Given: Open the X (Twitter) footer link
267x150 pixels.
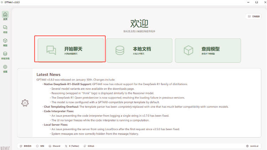Looking at the screenshot, I should click(72, 146).
